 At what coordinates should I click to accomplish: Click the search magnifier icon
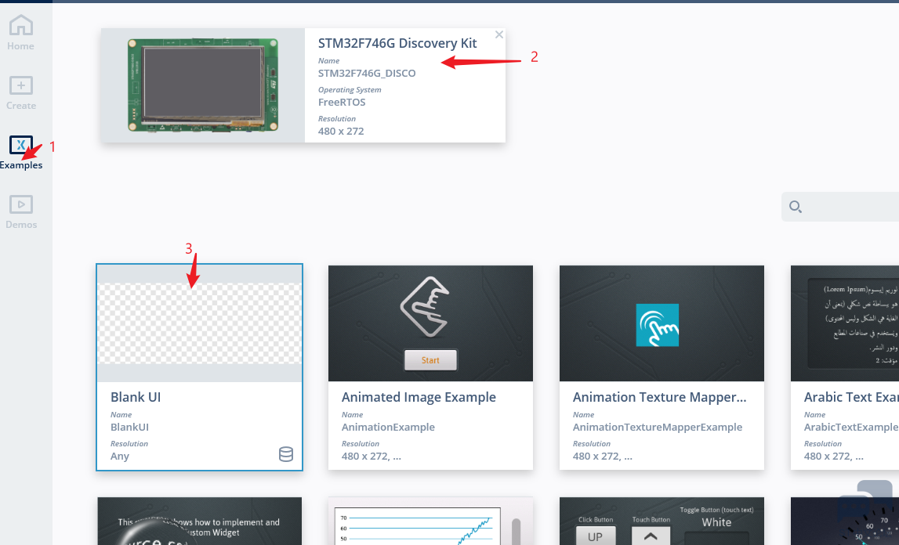796,207
